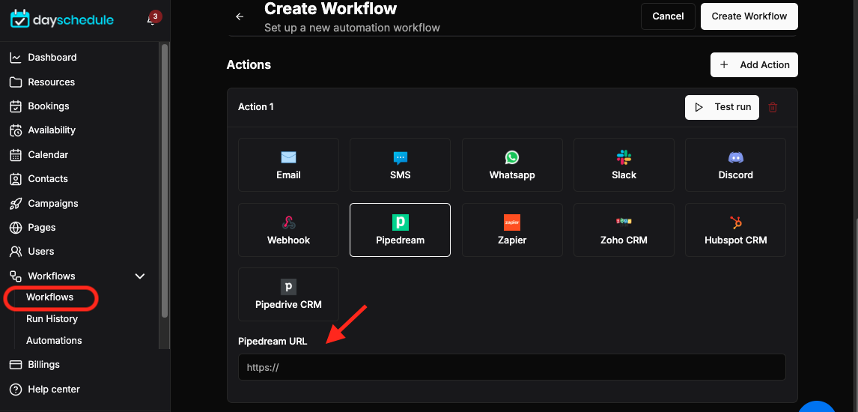Click the Test run button
Image resolution: width=858 pixels, height=412 pixels.
coord(722,107)
